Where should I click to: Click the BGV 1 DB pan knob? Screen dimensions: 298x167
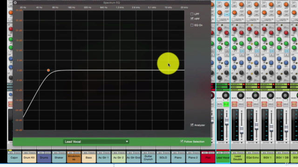pyautogui.click(x=285, y=96)
